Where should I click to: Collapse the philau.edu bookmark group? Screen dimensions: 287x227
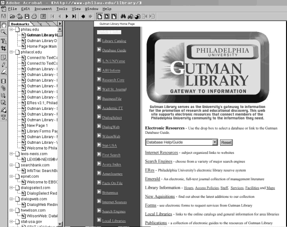coord(11,29)
